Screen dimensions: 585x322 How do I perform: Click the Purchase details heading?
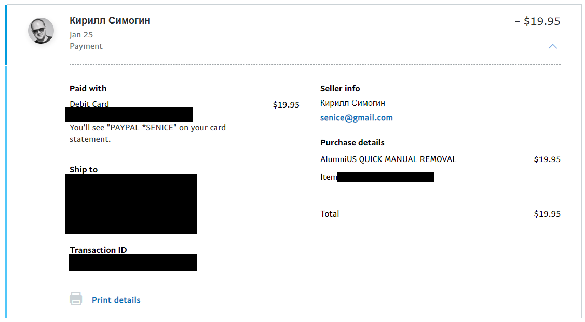[x=352, y=143]
